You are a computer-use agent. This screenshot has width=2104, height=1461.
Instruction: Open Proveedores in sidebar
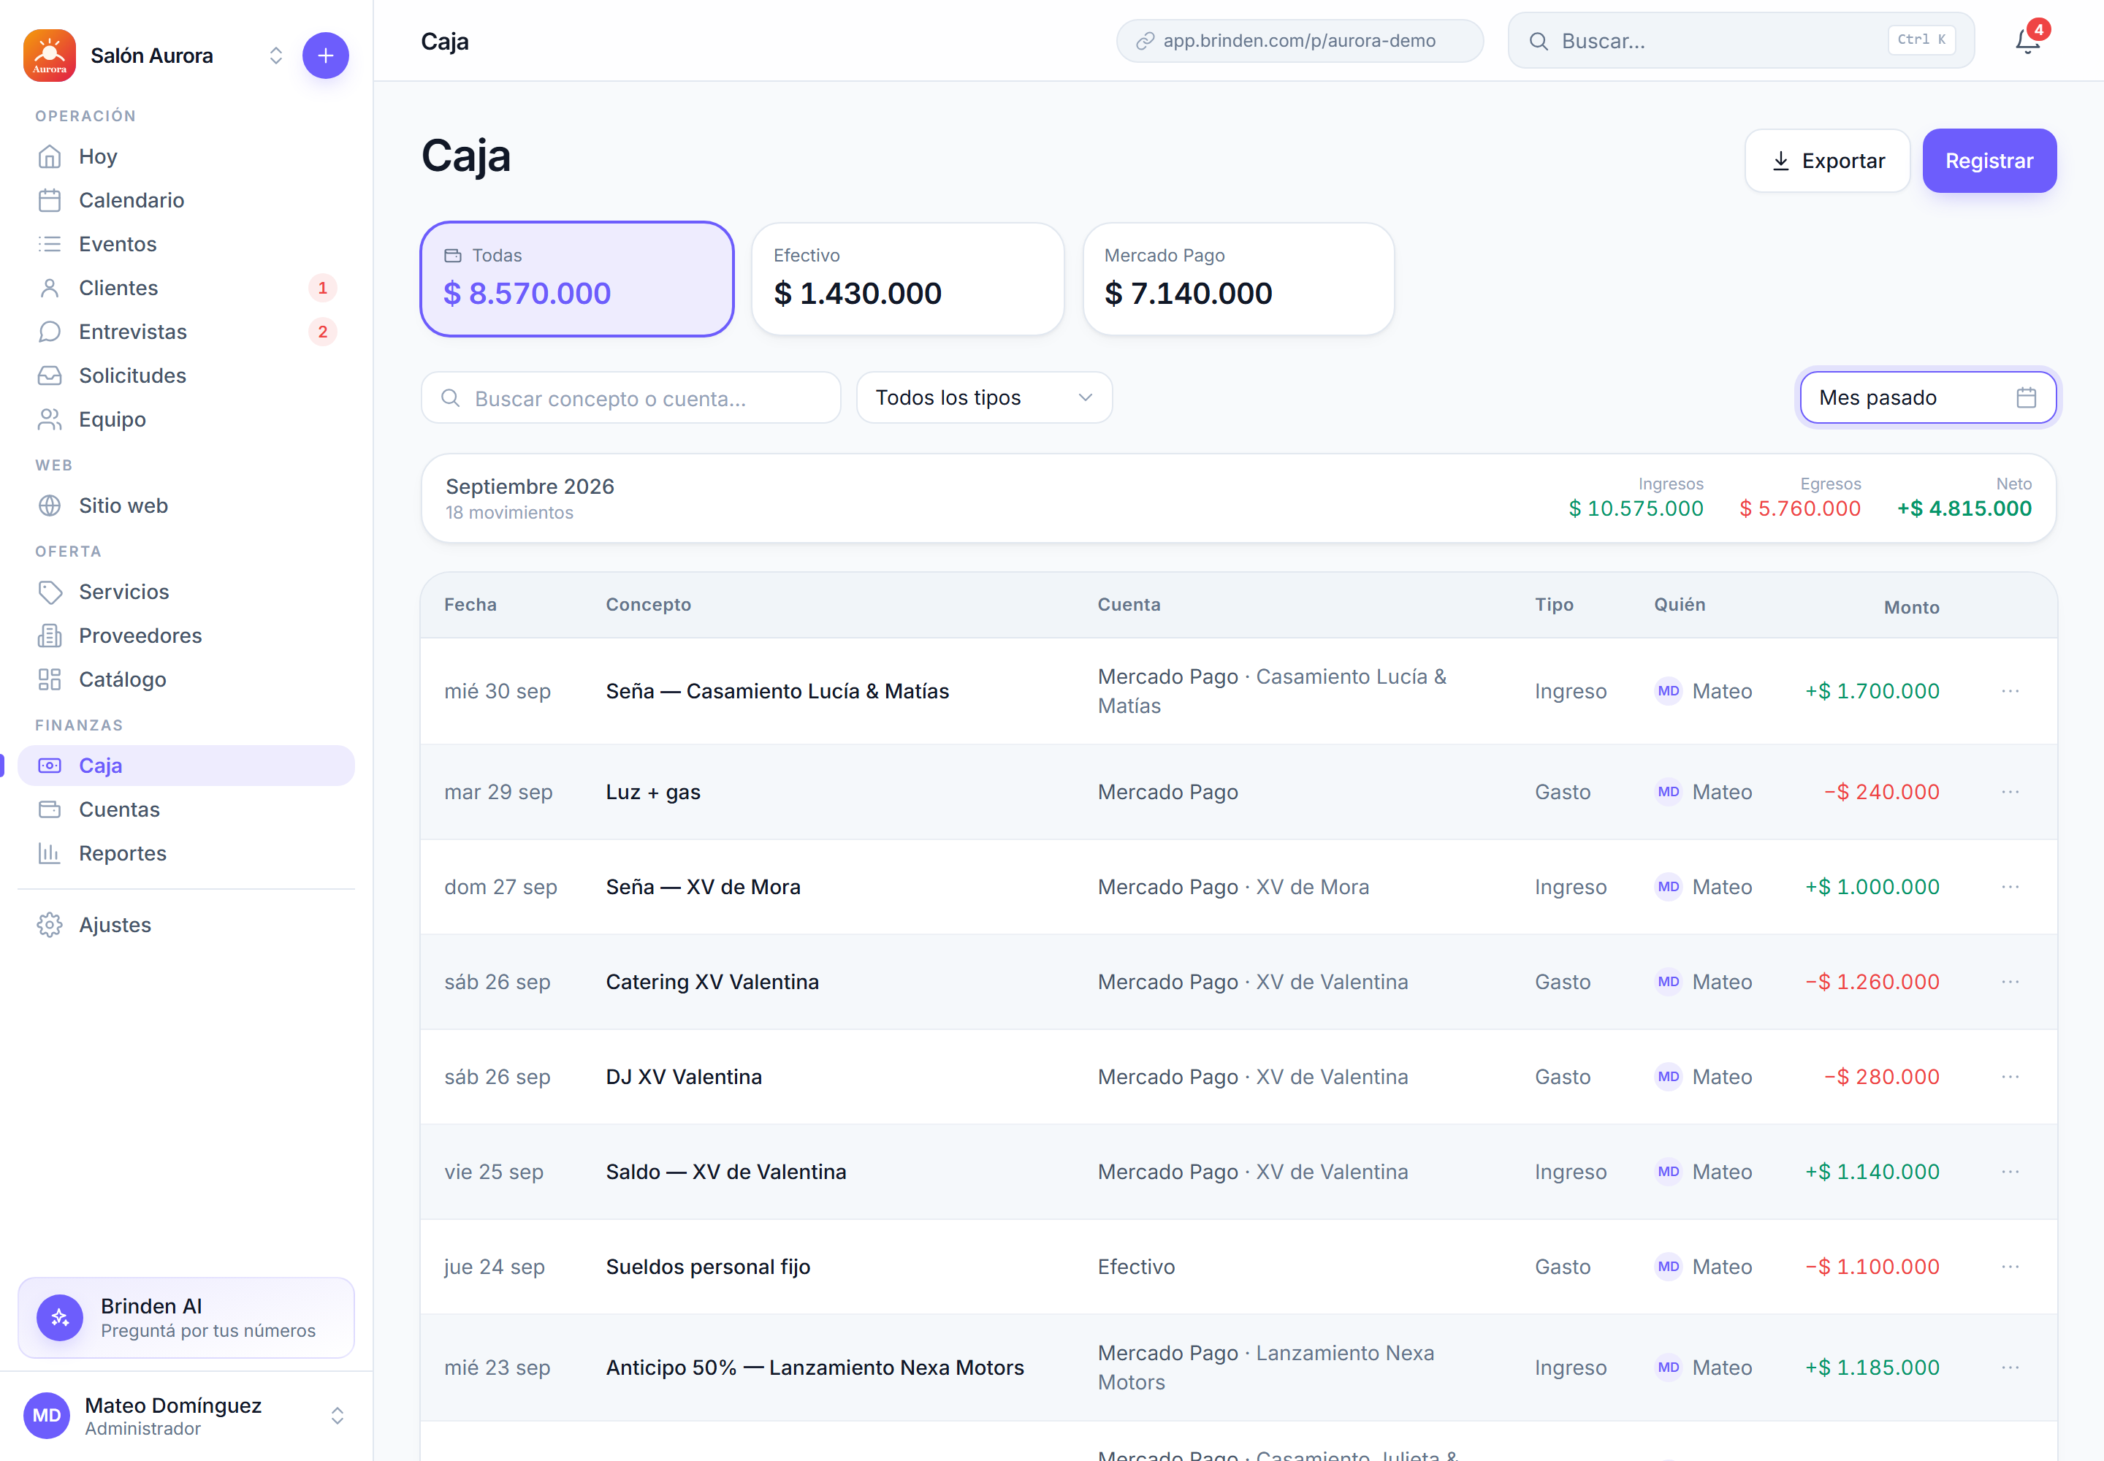tap(186, 636)
